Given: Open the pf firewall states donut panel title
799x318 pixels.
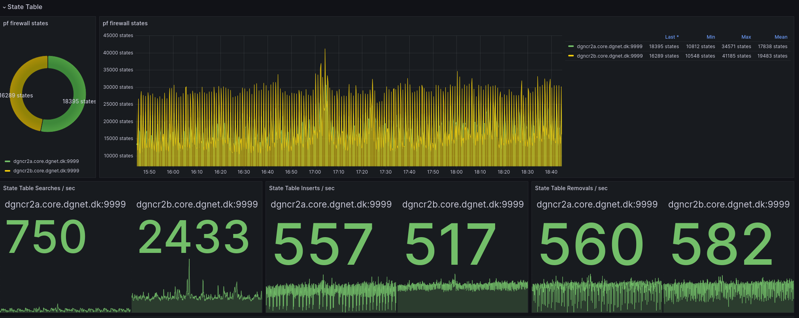Looking at the screenshot, I should click(x=26, y=23).
